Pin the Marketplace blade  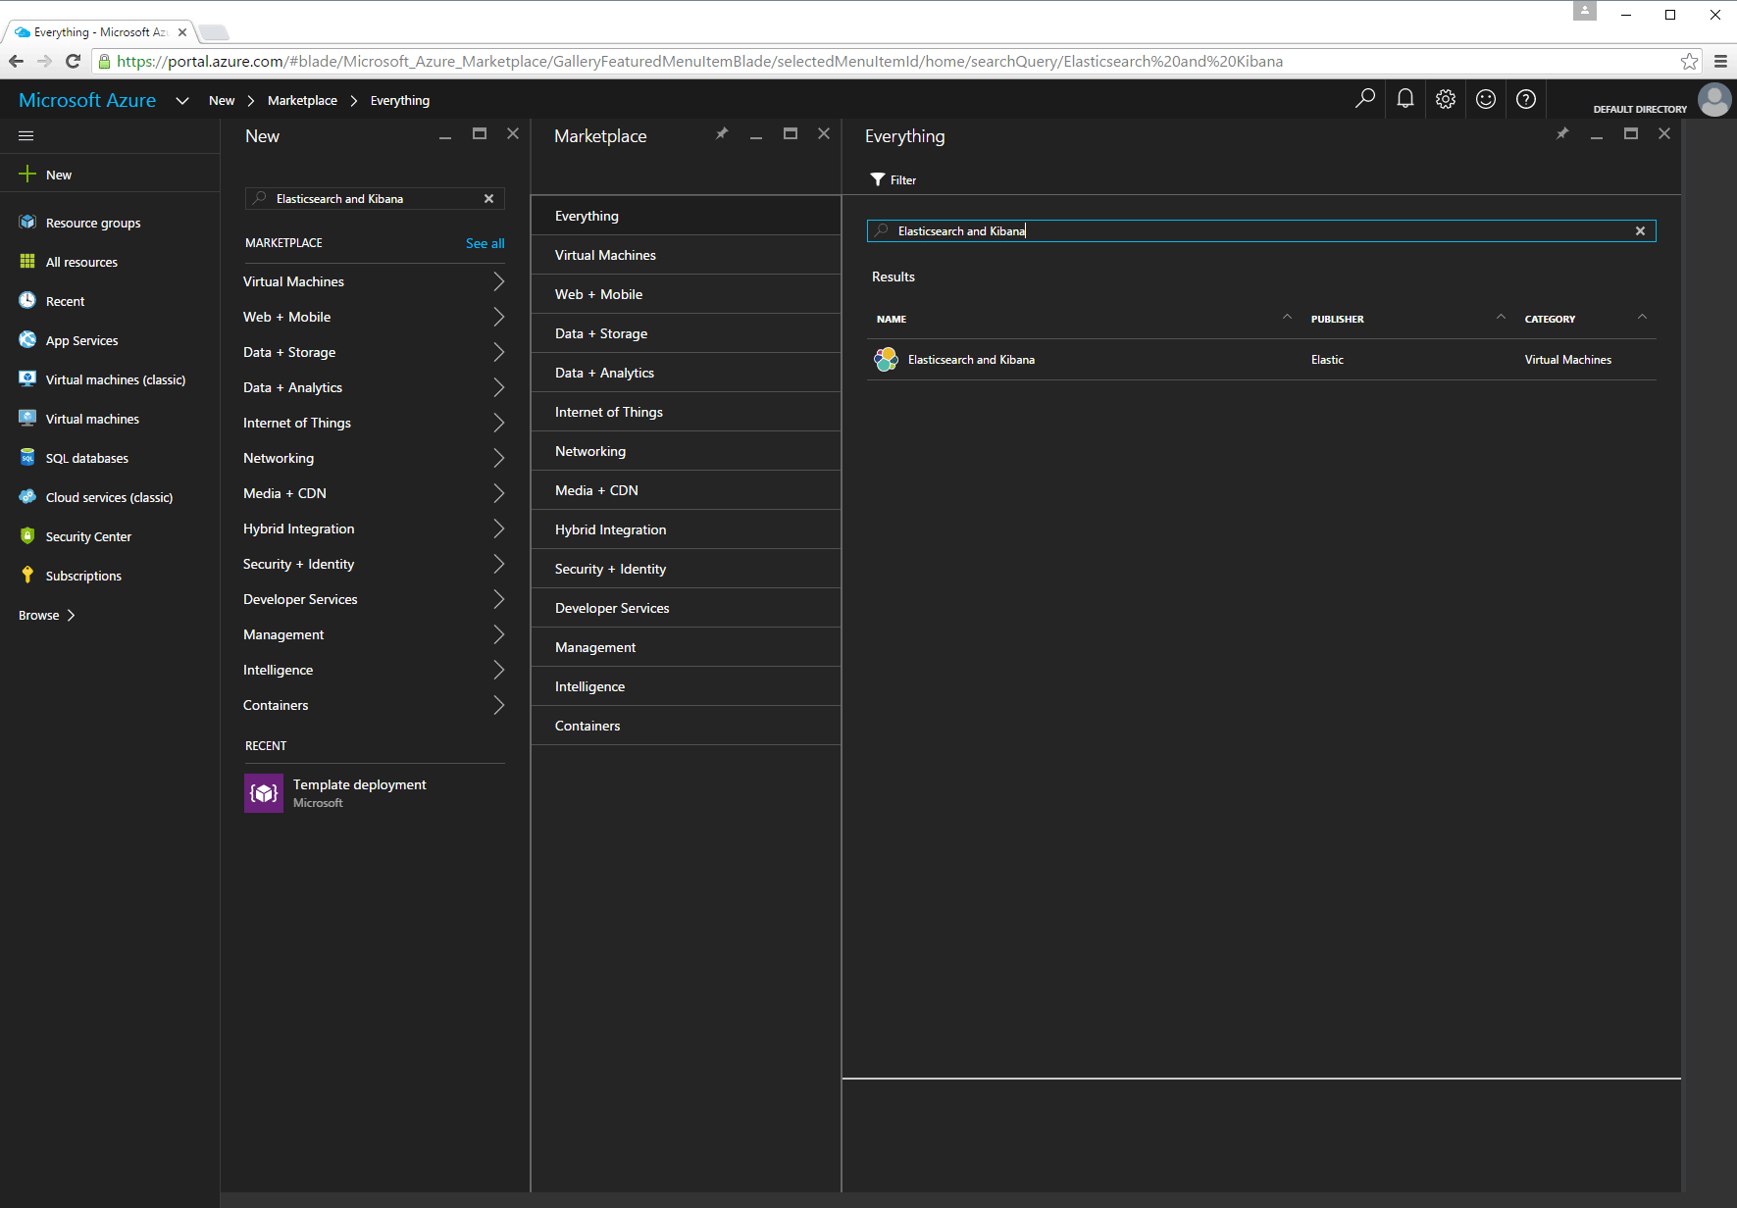click(722, 133)
